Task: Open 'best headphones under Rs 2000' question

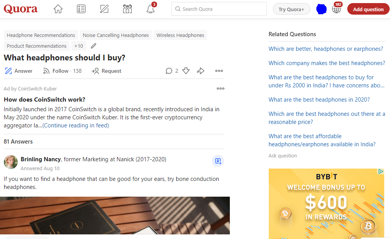Action: click(x=326, y=81)
